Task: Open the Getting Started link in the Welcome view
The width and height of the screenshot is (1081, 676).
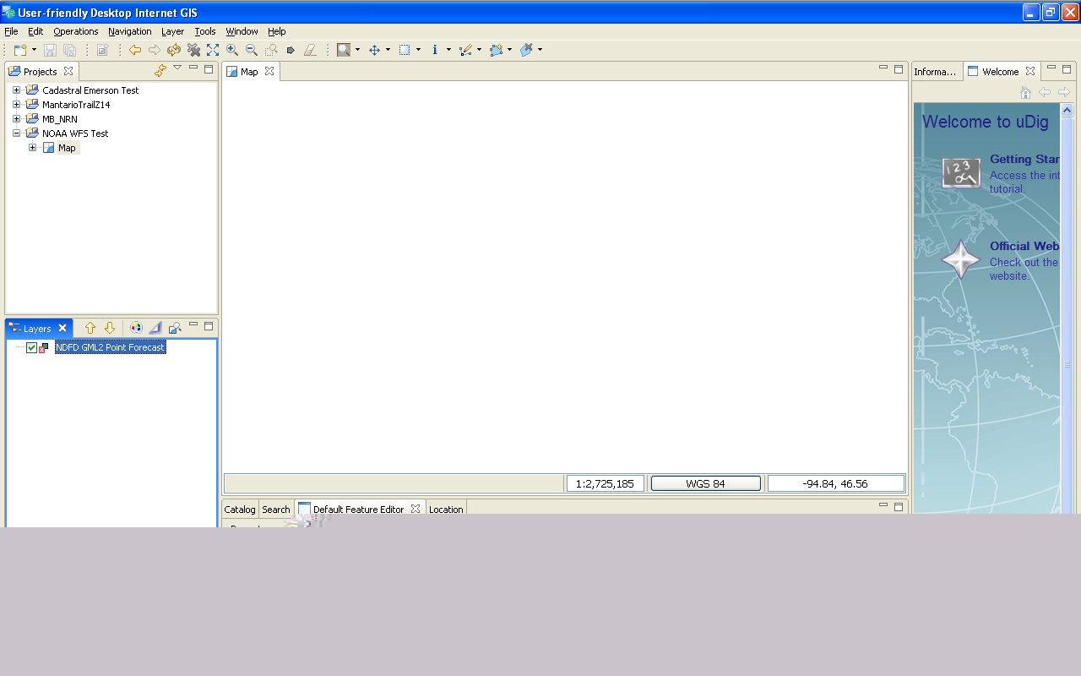Action: point(1024,159)
